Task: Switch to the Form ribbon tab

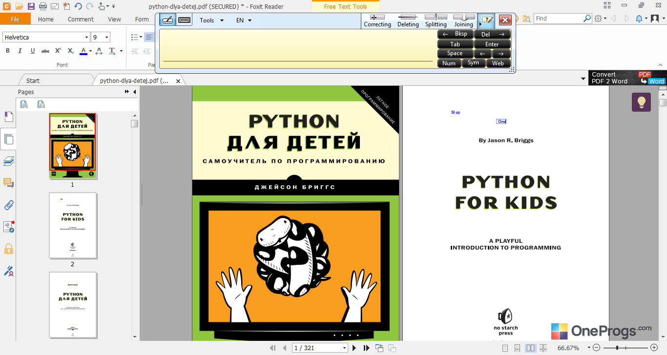Action: [142, 19]
